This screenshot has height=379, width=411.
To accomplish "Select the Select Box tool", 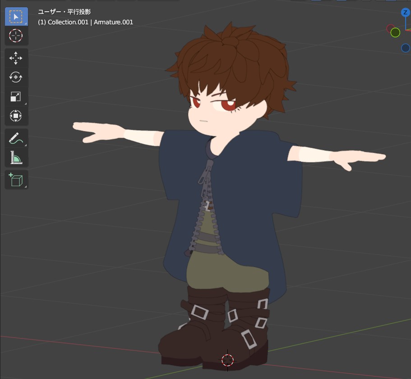I will coord(16,17).
